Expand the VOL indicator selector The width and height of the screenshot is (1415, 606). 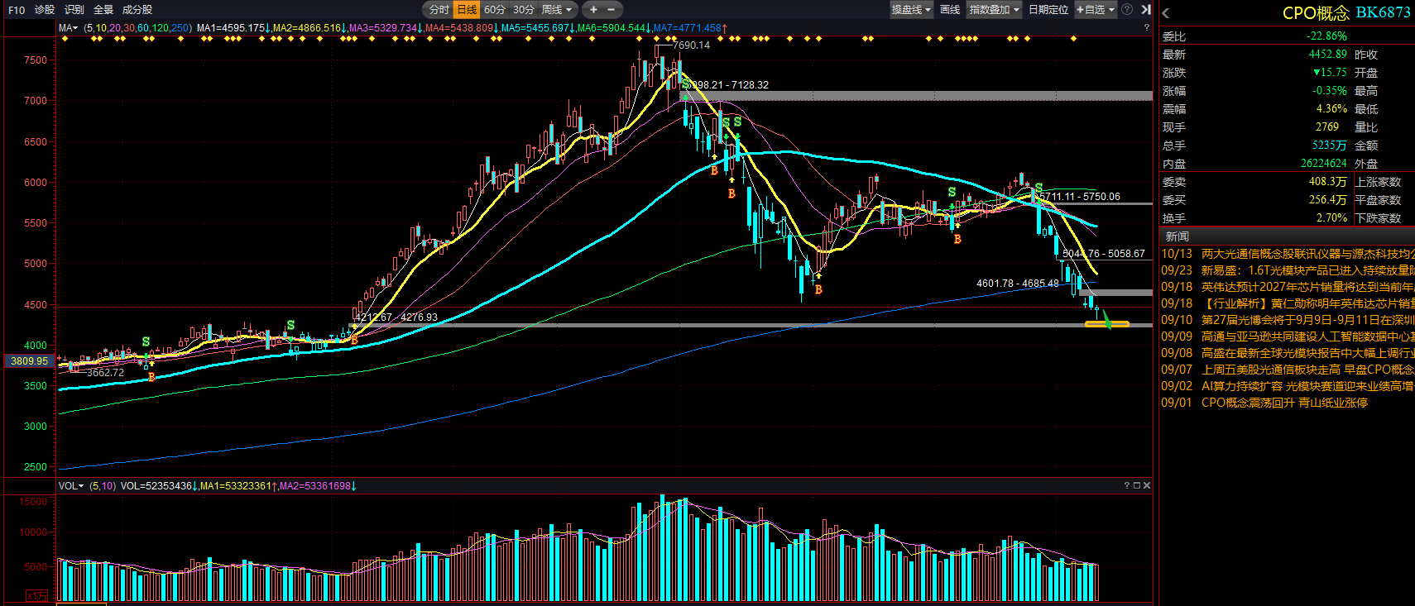click(71, 486)
